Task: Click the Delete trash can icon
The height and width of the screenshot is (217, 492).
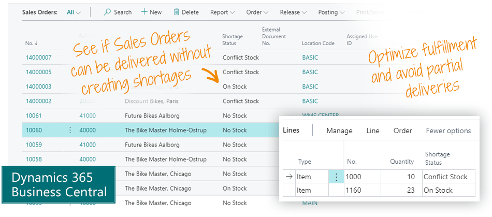Action: 176,12
